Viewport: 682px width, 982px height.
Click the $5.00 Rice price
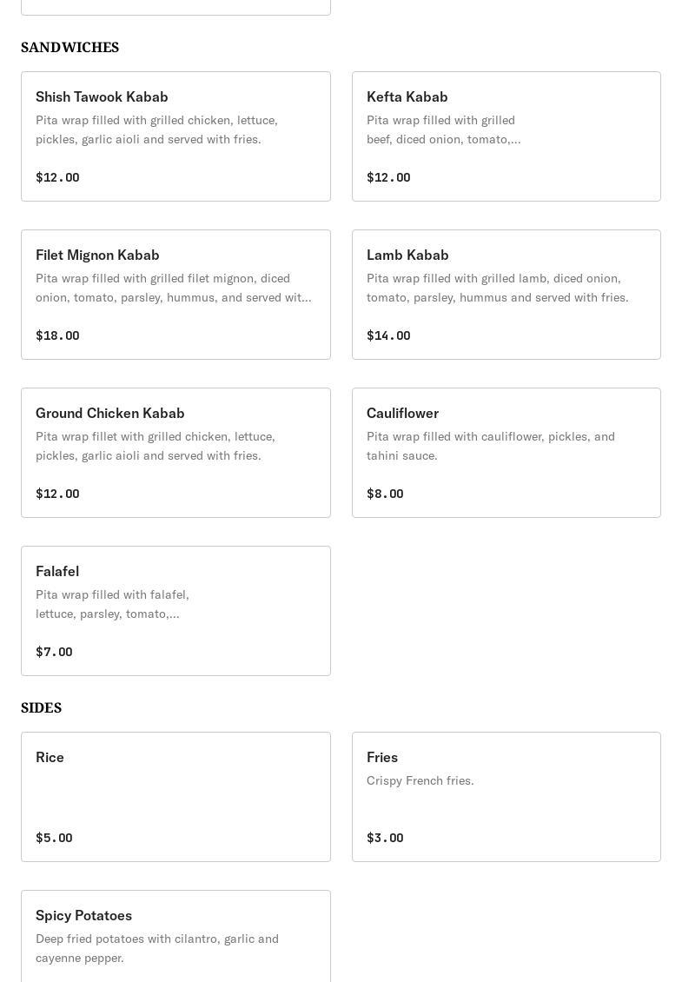54,838
